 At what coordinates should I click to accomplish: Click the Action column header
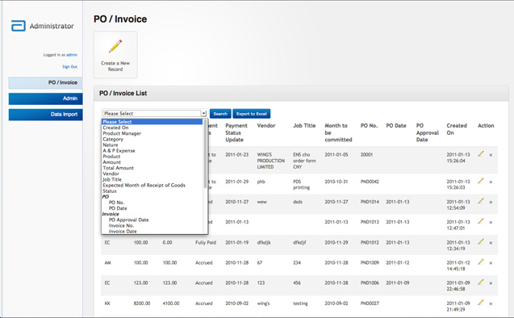click(486, 126)
